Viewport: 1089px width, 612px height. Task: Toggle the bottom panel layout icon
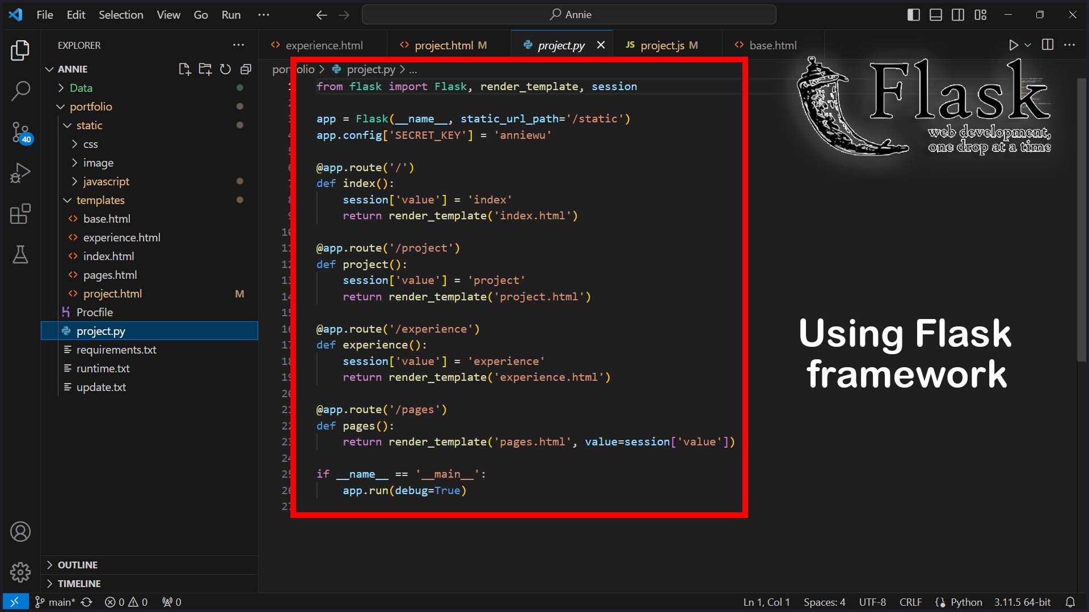[936, 15]
